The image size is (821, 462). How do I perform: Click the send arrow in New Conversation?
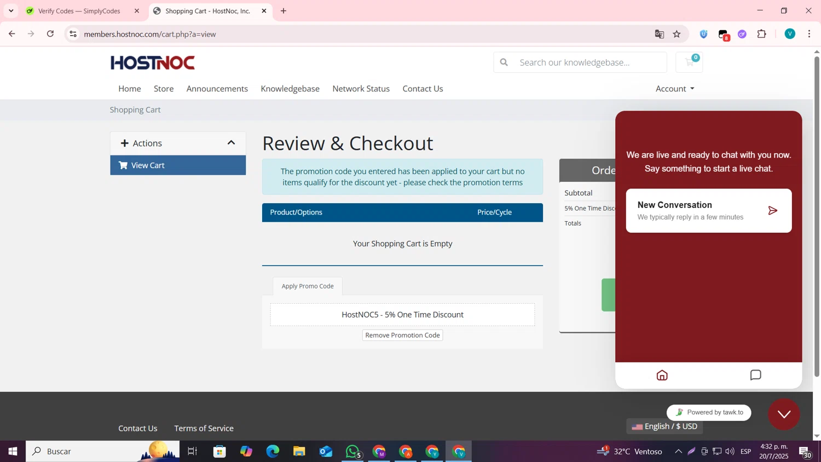772,211
